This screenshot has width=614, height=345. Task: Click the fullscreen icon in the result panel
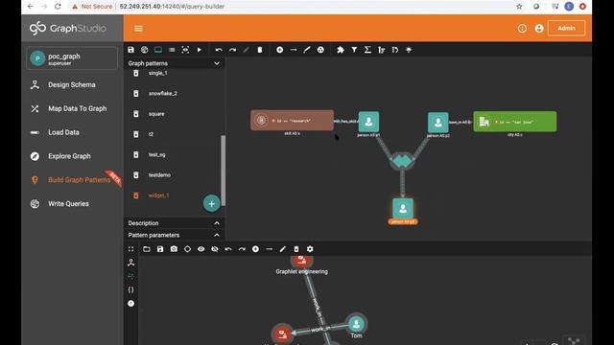[x=130, y=249]
